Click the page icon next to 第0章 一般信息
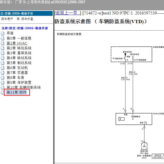Viewport: 164px width, 164px height. (x=2, y=38)
